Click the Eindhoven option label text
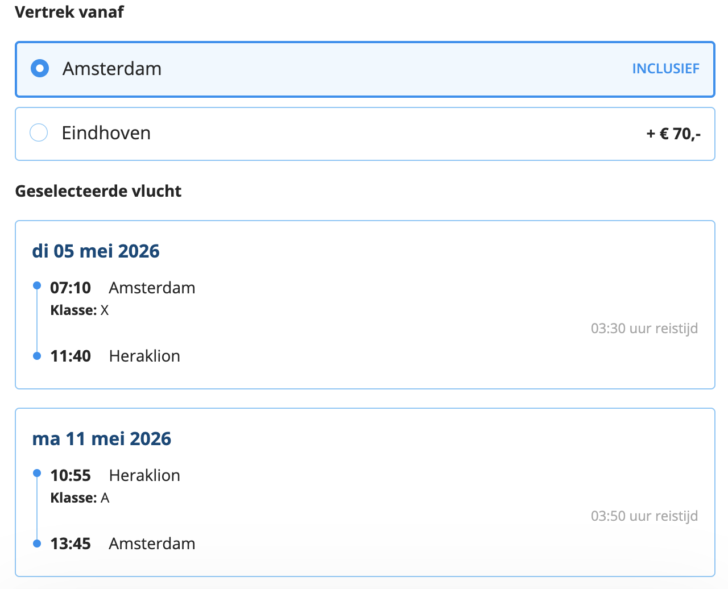Image resolution: width=728 pixels, height=589 pixels. 106,133
